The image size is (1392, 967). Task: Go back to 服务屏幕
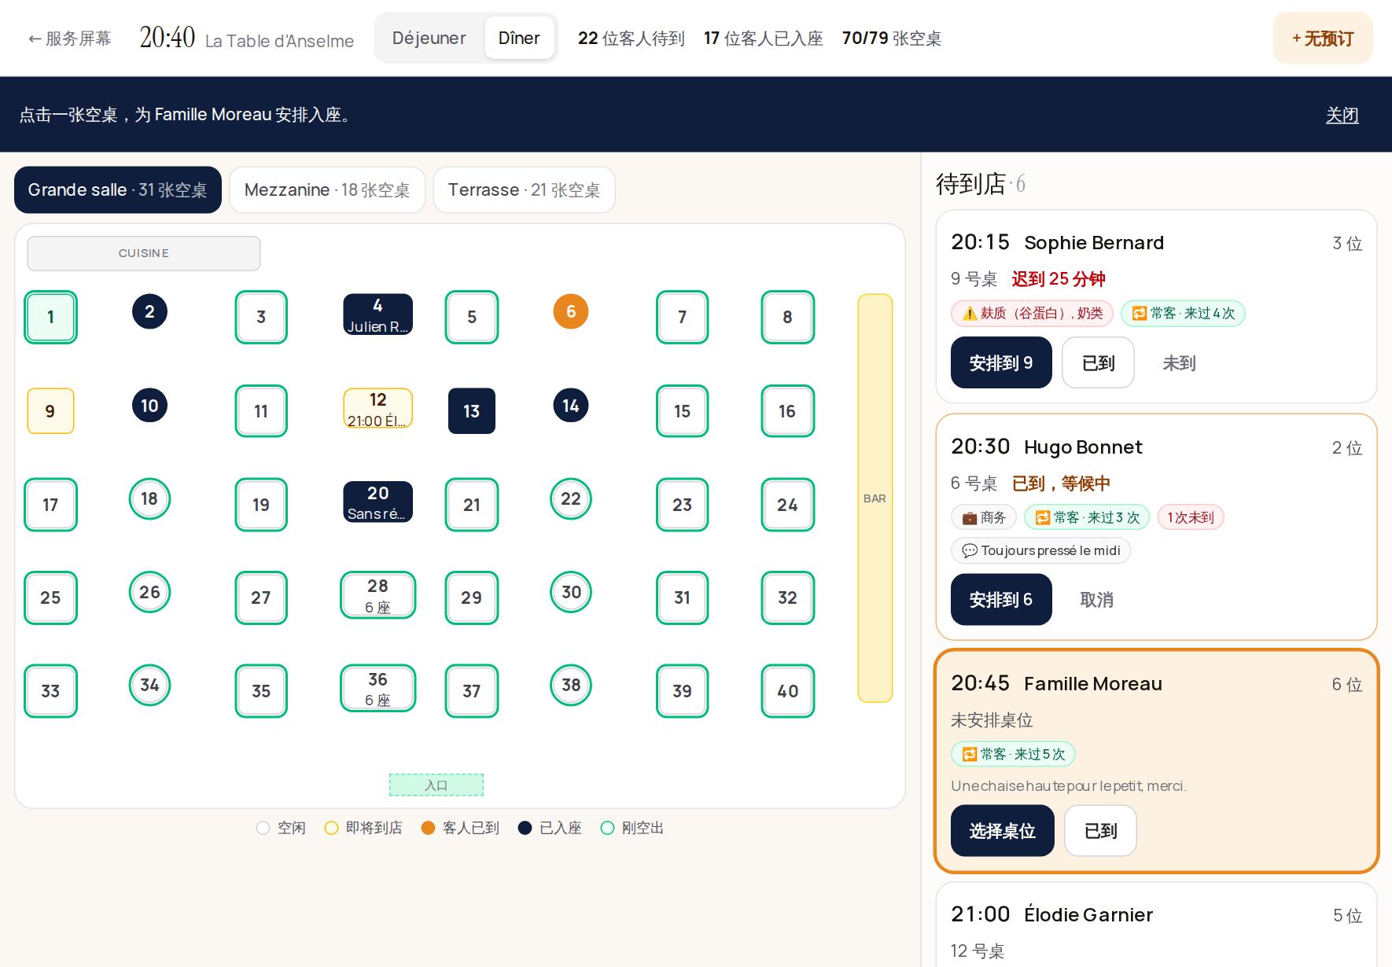[70, 39]
